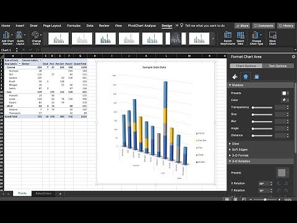Click the Change Colors palette icon
The height and width of the screenshot is (223, 297).
[x=35, y=35]
